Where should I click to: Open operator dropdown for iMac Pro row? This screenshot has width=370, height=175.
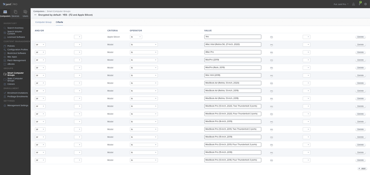(144, 53)
